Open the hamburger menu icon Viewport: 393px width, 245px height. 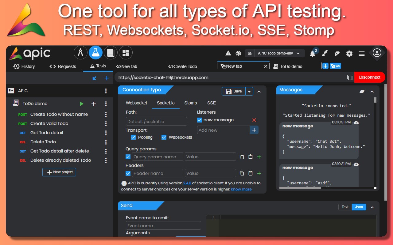coord(362,54)
